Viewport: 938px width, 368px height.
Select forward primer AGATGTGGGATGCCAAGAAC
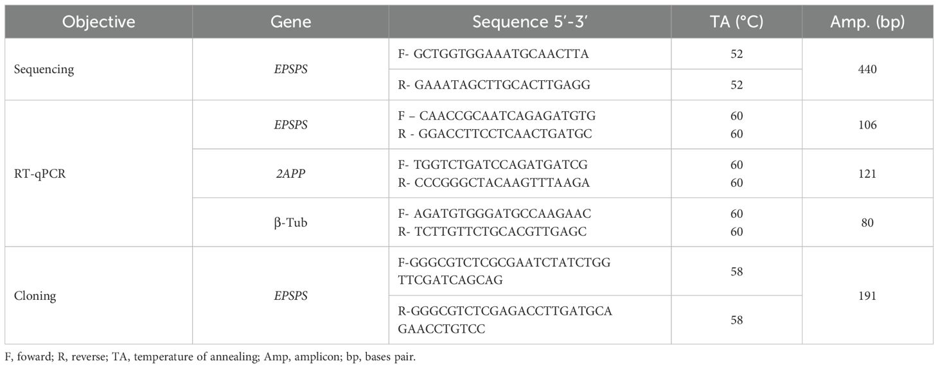click(493, 214)
